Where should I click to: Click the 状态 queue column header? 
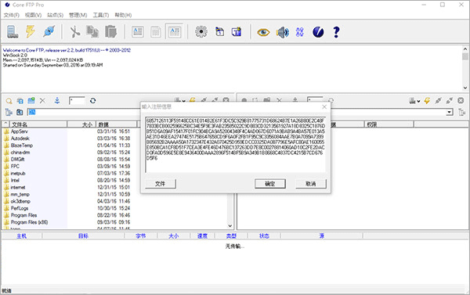tap(264, 236)
